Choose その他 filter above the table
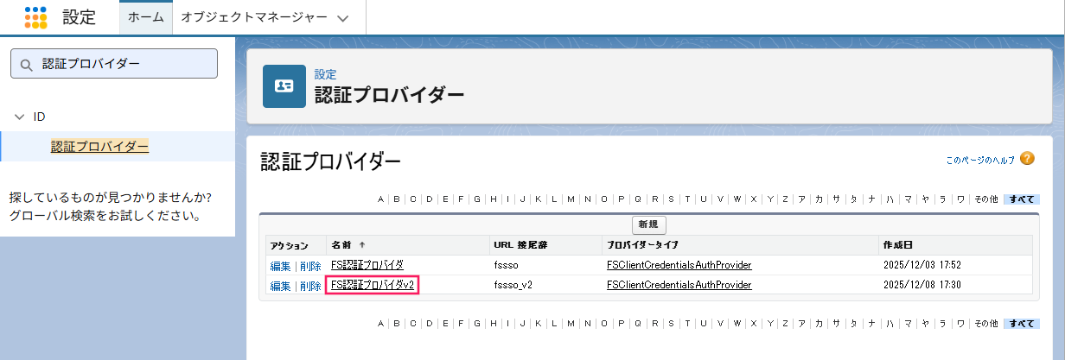 tap(986, 199)
